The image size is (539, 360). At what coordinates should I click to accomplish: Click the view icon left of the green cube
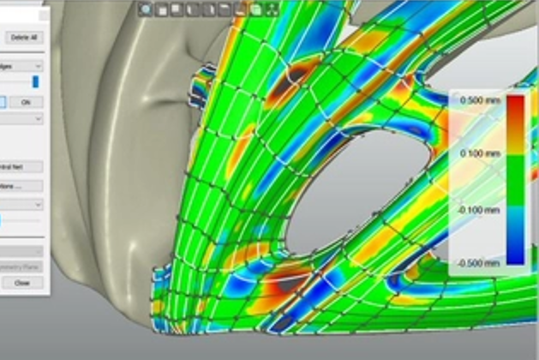coord(240,9)
